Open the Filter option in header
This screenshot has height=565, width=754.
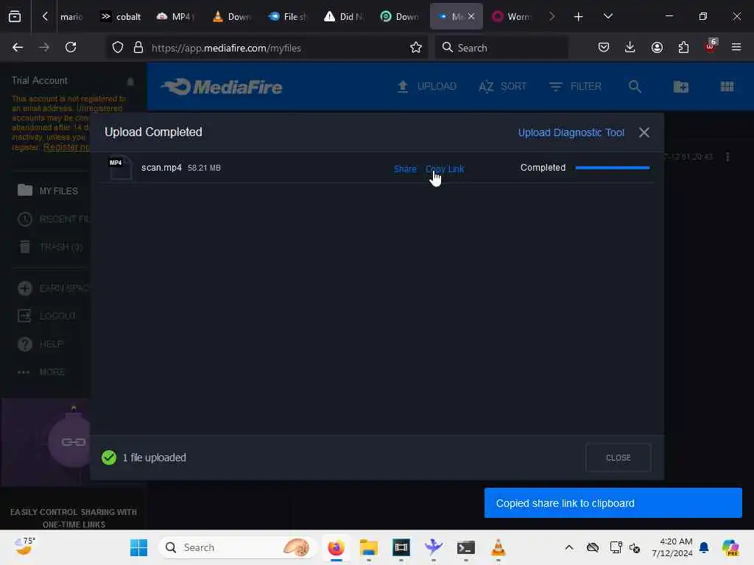pos(575,87)
